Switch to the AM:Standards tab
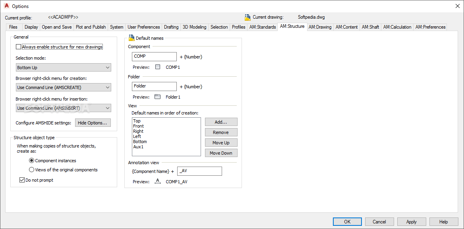 tap(263, 27)
